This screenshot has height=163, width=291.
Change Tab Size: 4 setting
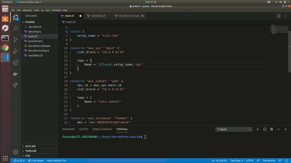pyautogui.click(x=236, y=161)
